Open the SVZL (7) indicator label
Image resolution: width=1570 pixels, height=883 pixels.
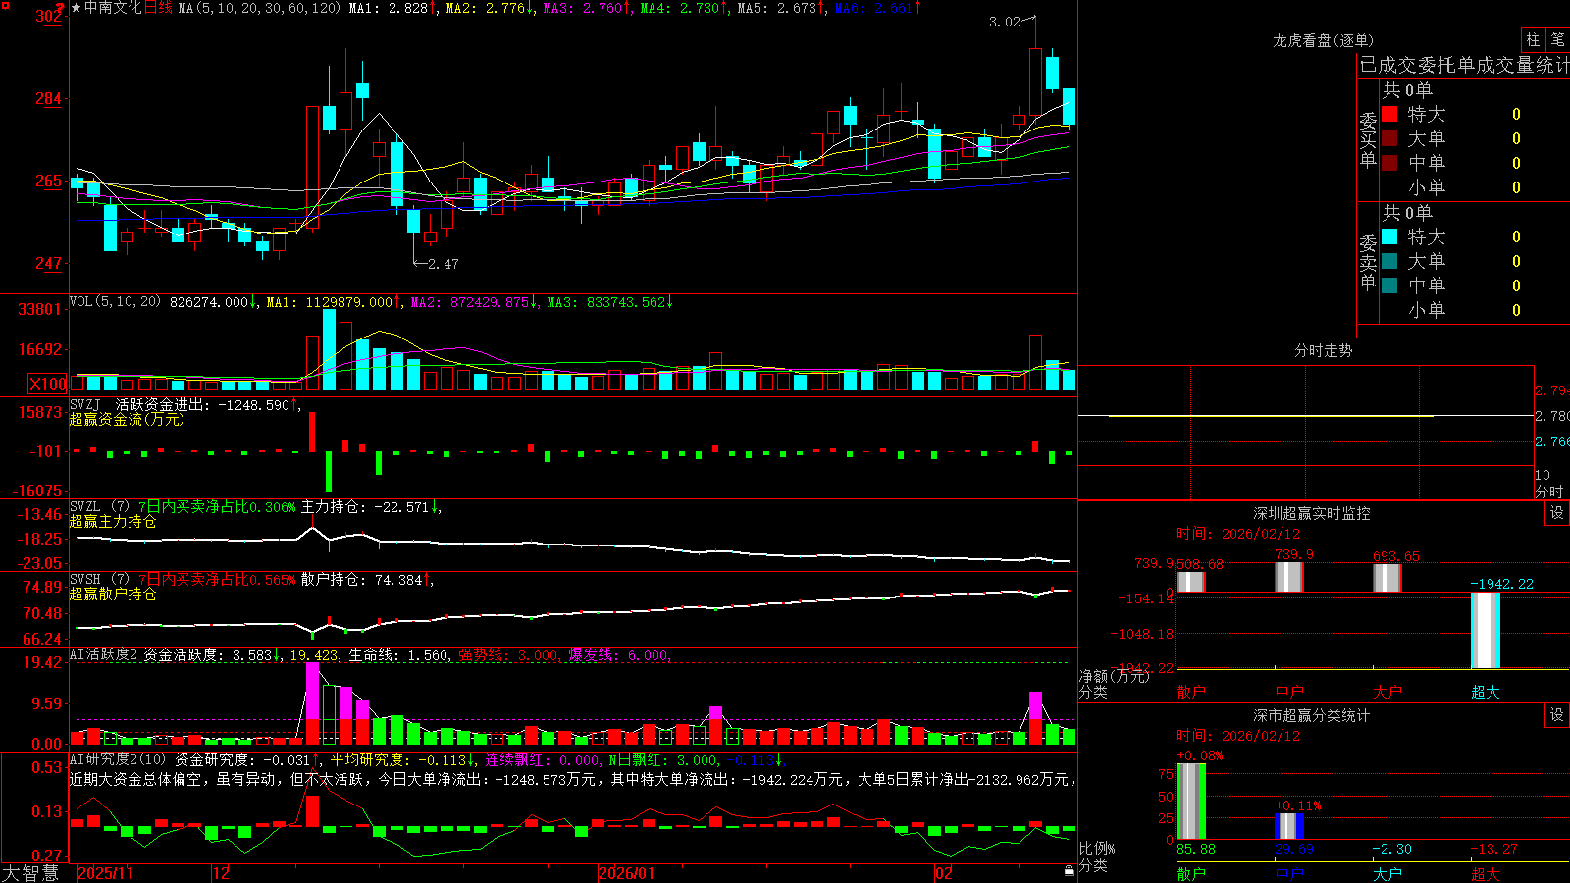click(x=99, y=507)
